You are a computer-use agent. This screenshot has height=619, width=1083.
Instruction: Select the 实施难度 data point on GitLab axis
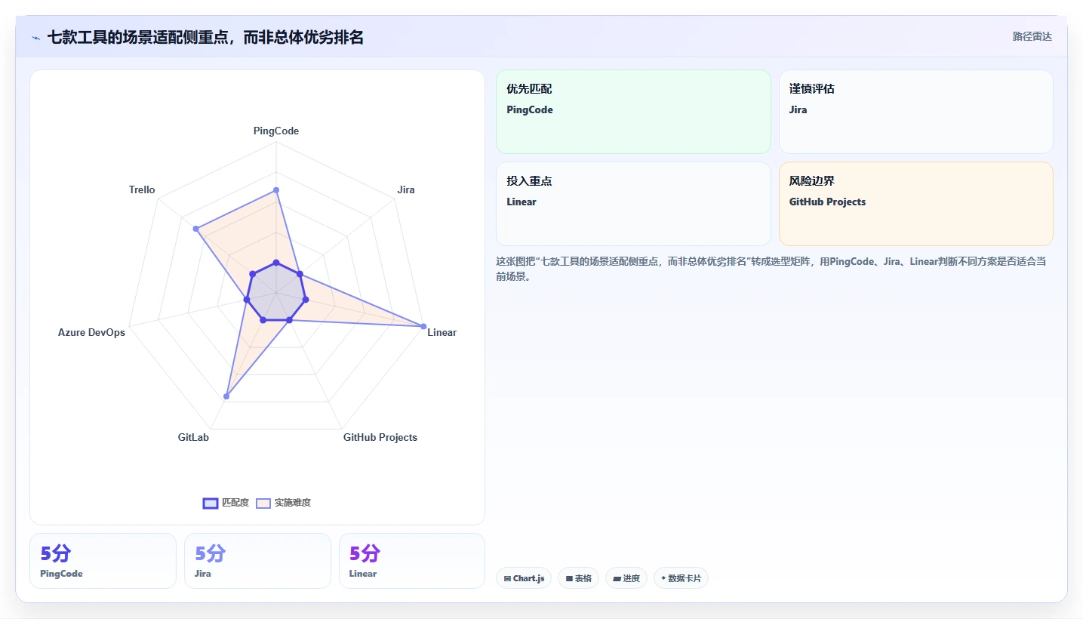pyautogui.click(x=226, y=396)
